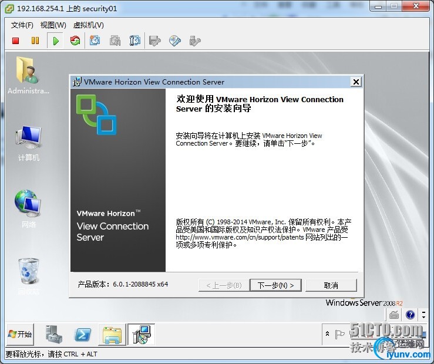
Task: Power on VM with green play icon
Action: [56, 41]
